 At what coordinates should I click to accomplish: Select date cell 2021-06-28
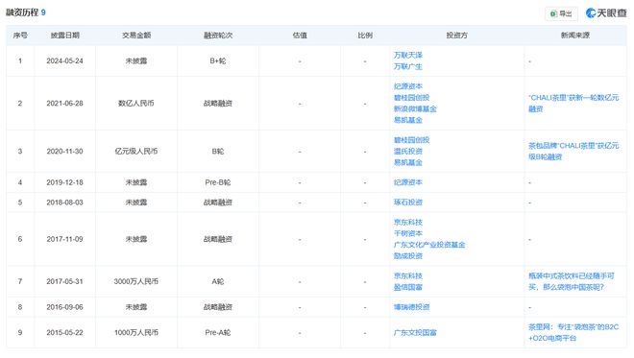(64, 103)
